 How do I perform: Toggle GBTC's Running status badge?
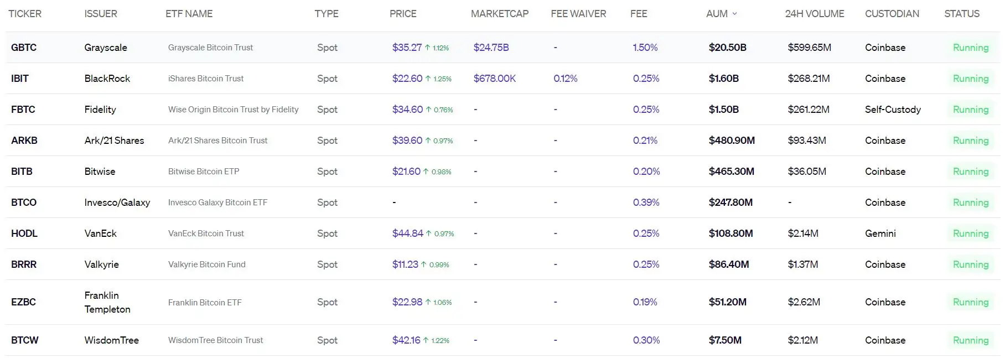971,47
